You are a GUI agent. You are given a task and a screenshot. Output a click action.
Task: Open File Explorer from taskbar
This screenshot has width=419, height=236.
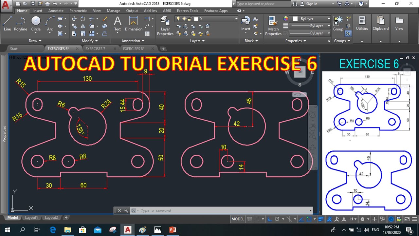(67, 230)
